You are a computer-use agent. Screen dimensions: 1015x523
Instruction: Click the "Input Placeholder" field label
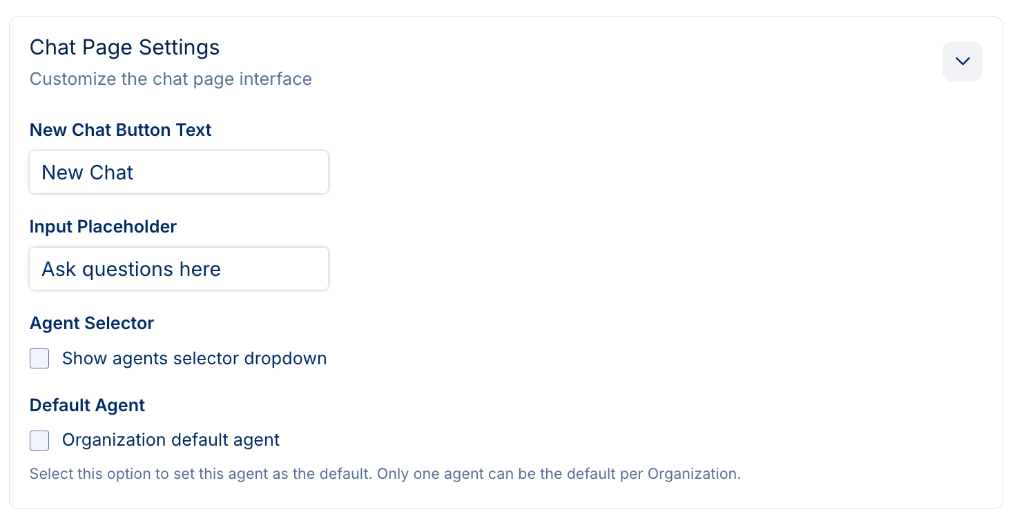click(103, 226)
